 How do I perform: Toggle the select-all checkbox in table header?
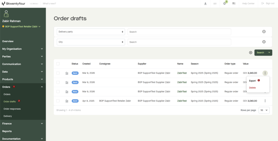pos(58,64)
